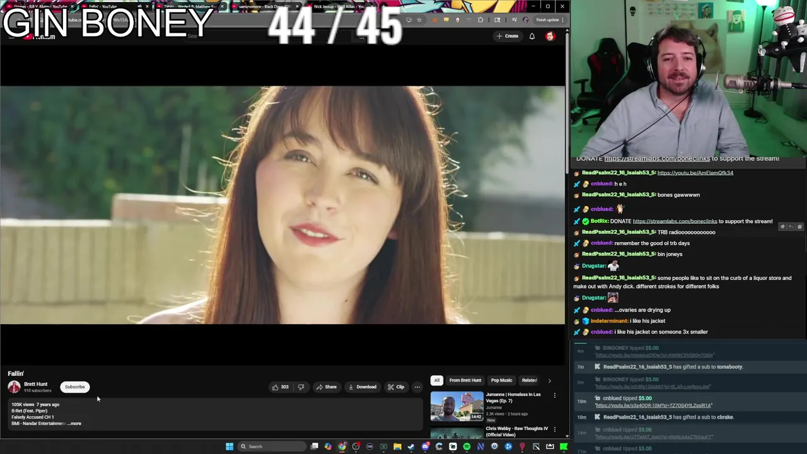
Task: Create a Clip of the video
Action: (396, 387)
